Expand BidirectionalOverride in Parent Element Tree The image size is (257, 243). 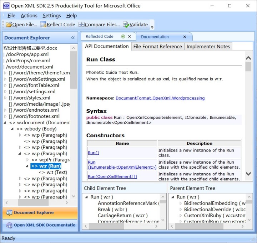pyautogui.click(x=181, y=209)
